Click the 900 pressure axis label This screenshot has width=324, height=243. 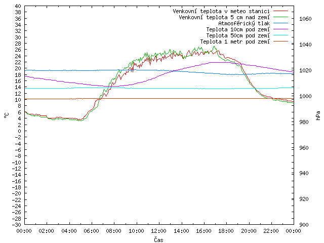304,225
